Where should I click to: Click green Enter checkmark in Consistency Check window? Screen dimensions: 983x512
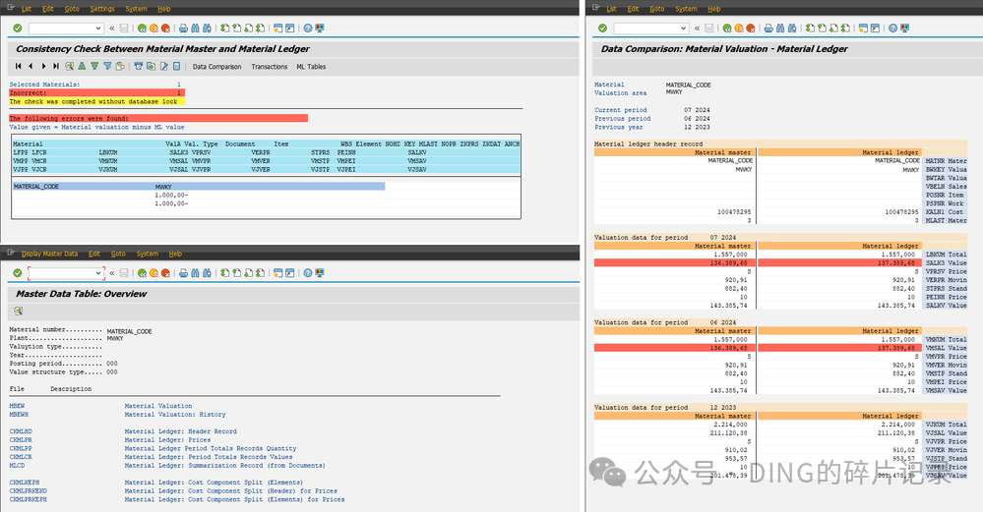pos(18,28)
